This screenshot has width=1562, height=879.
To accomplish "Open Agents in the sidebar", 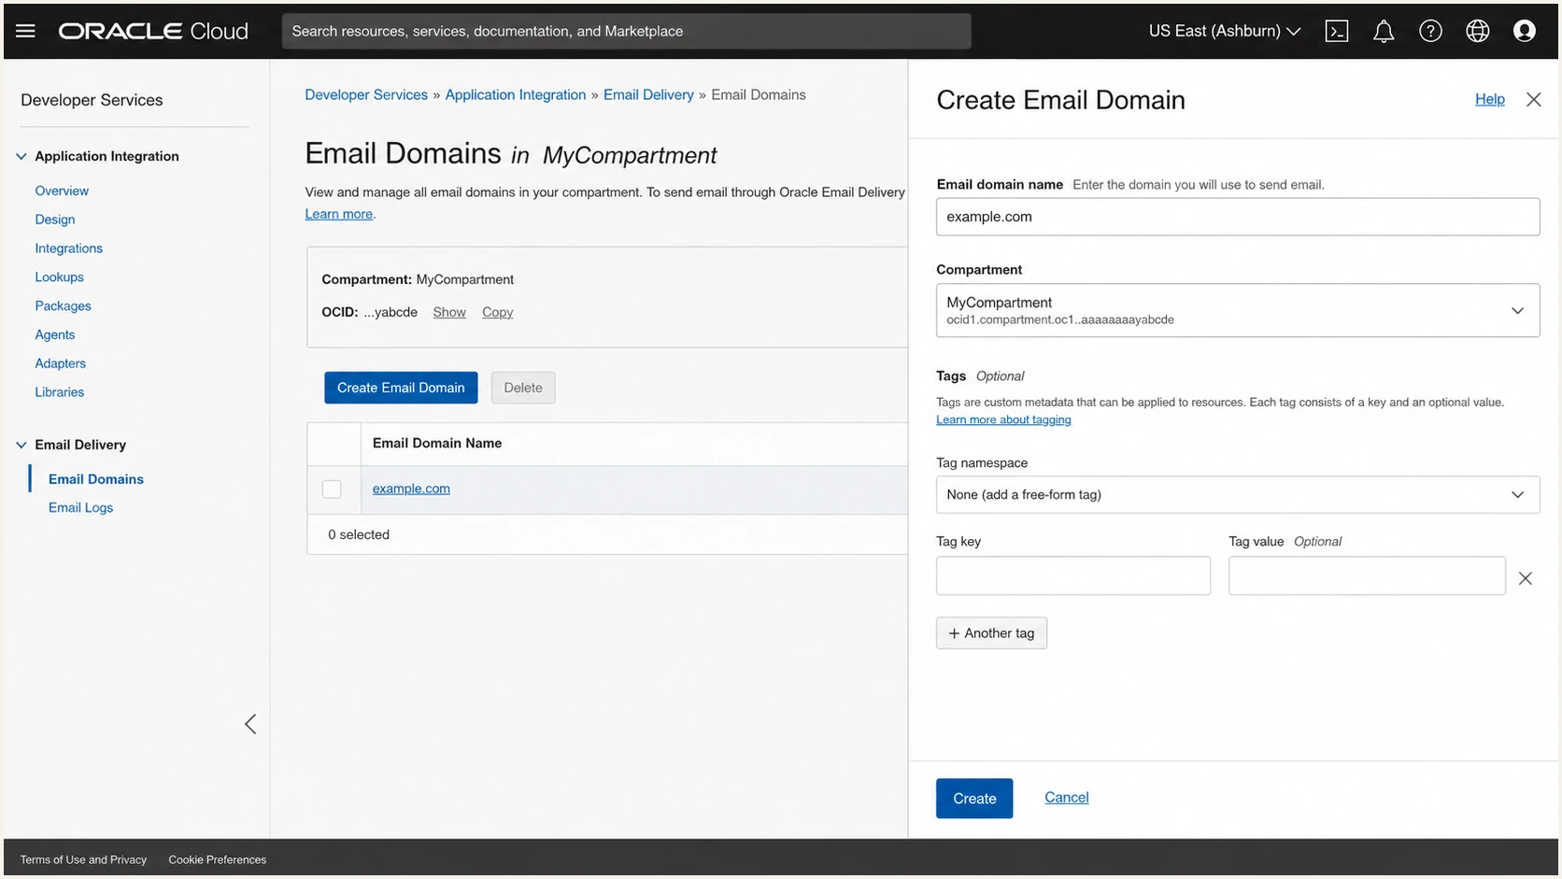I will click(55, 335).
